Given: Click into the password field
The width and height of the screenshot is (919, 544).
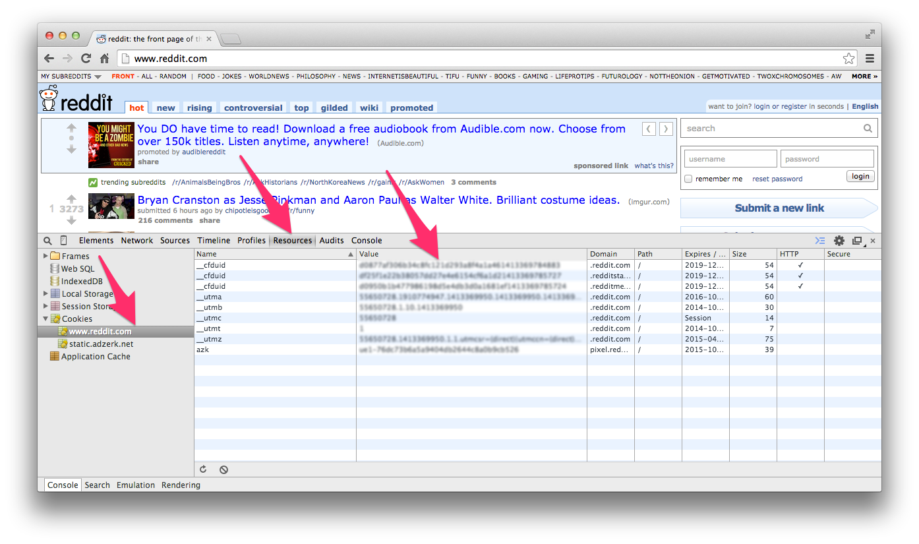Looking at the screenshot, I should tap(827, 159).
